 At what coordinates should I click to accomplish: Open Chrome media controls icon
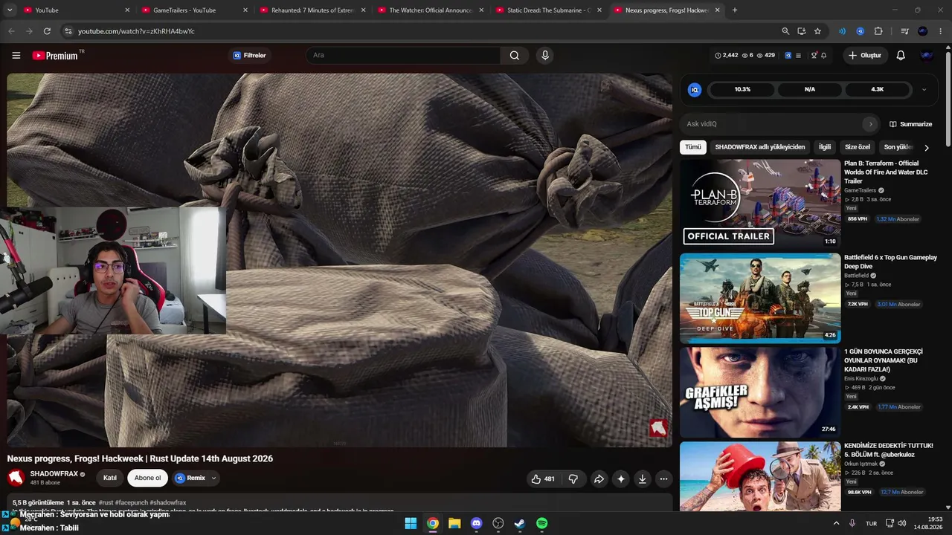(x=904, y=31)
